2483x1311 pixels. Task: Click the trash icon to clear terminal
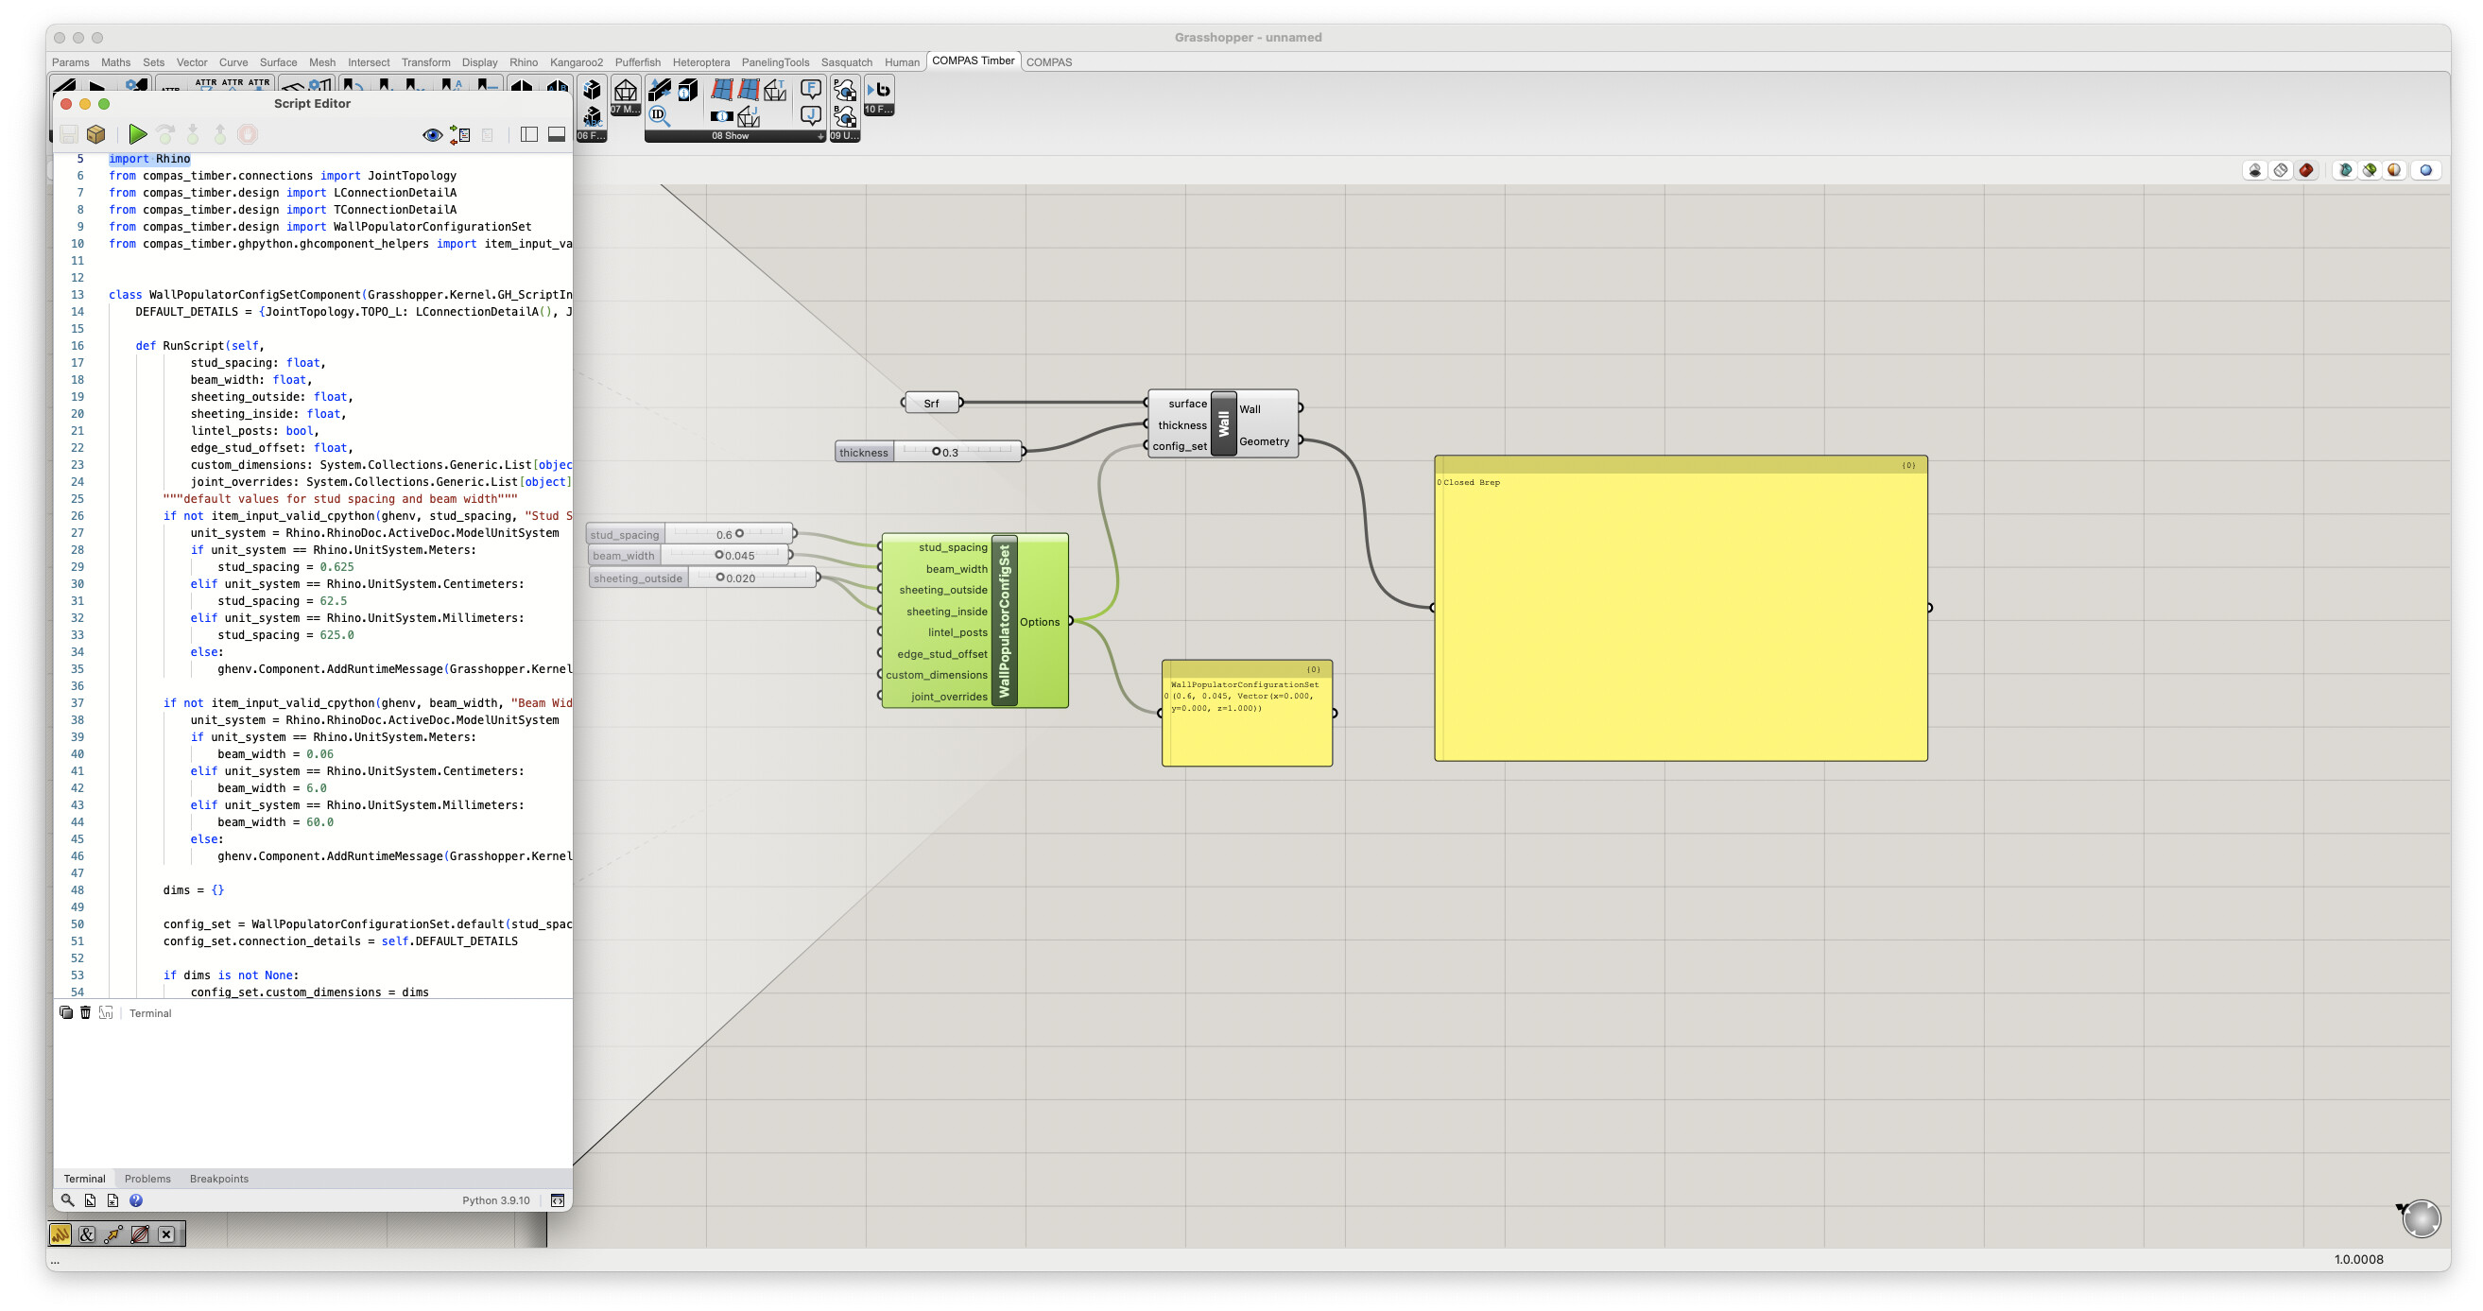point(85,1012)
